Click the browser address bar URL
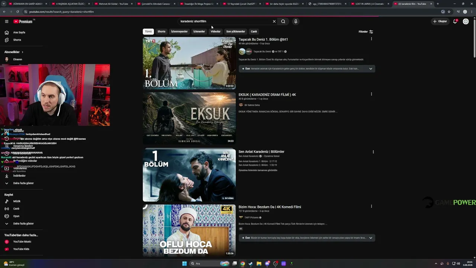This screenshot has height=268, width=476. tap(61, 12)
